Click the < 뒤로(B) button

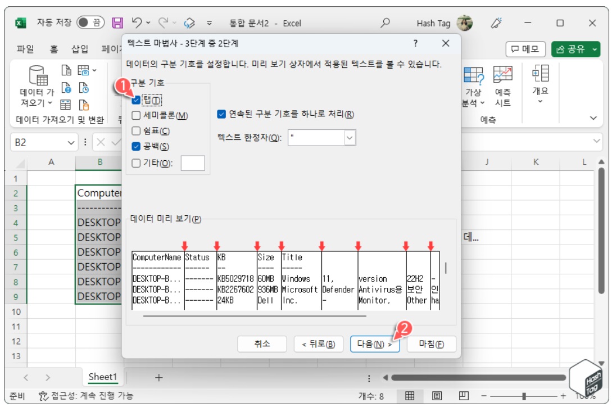click(319, 343)
